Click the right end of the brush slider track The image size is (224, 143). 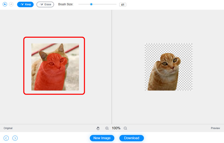pos(116,4)
